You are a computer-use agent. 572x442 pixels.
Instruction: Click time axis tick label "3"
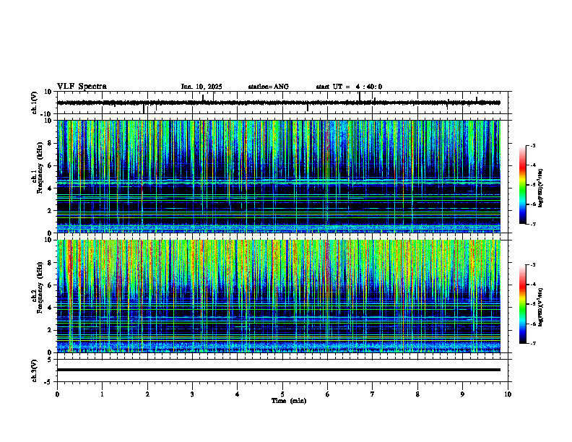click(192, 394)
